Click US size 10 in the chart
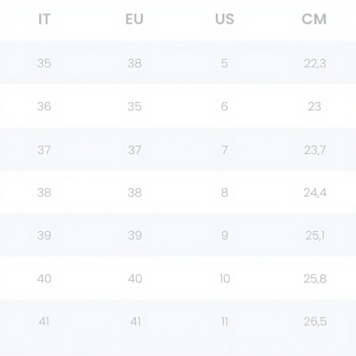356x356 pixels. pos(224,278)
